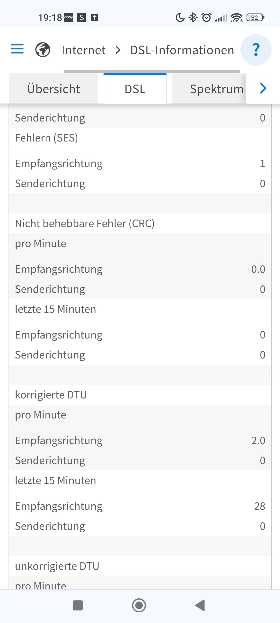Go to the Internet breadcrumb link
The image size is (280, 623).
tap(83, 50)
